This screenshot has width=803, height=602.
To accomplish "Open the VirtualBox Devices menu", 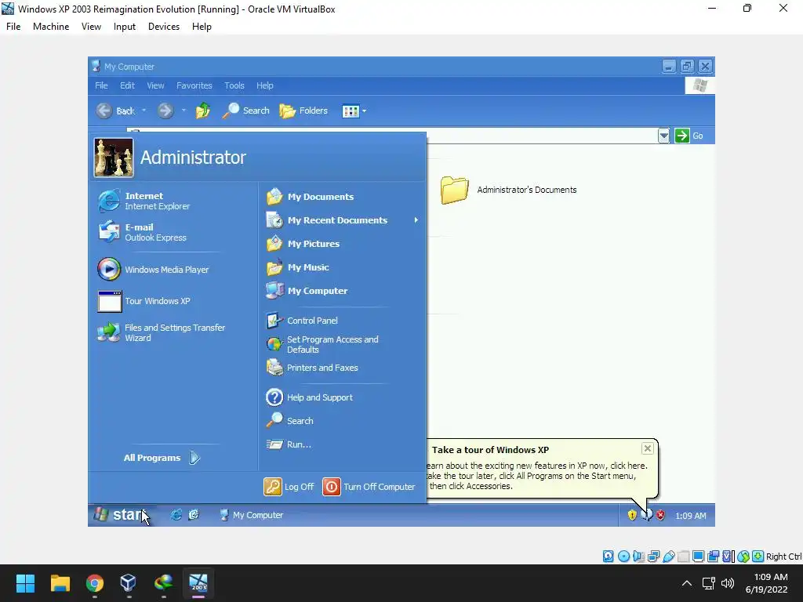I will pos(164,27).
